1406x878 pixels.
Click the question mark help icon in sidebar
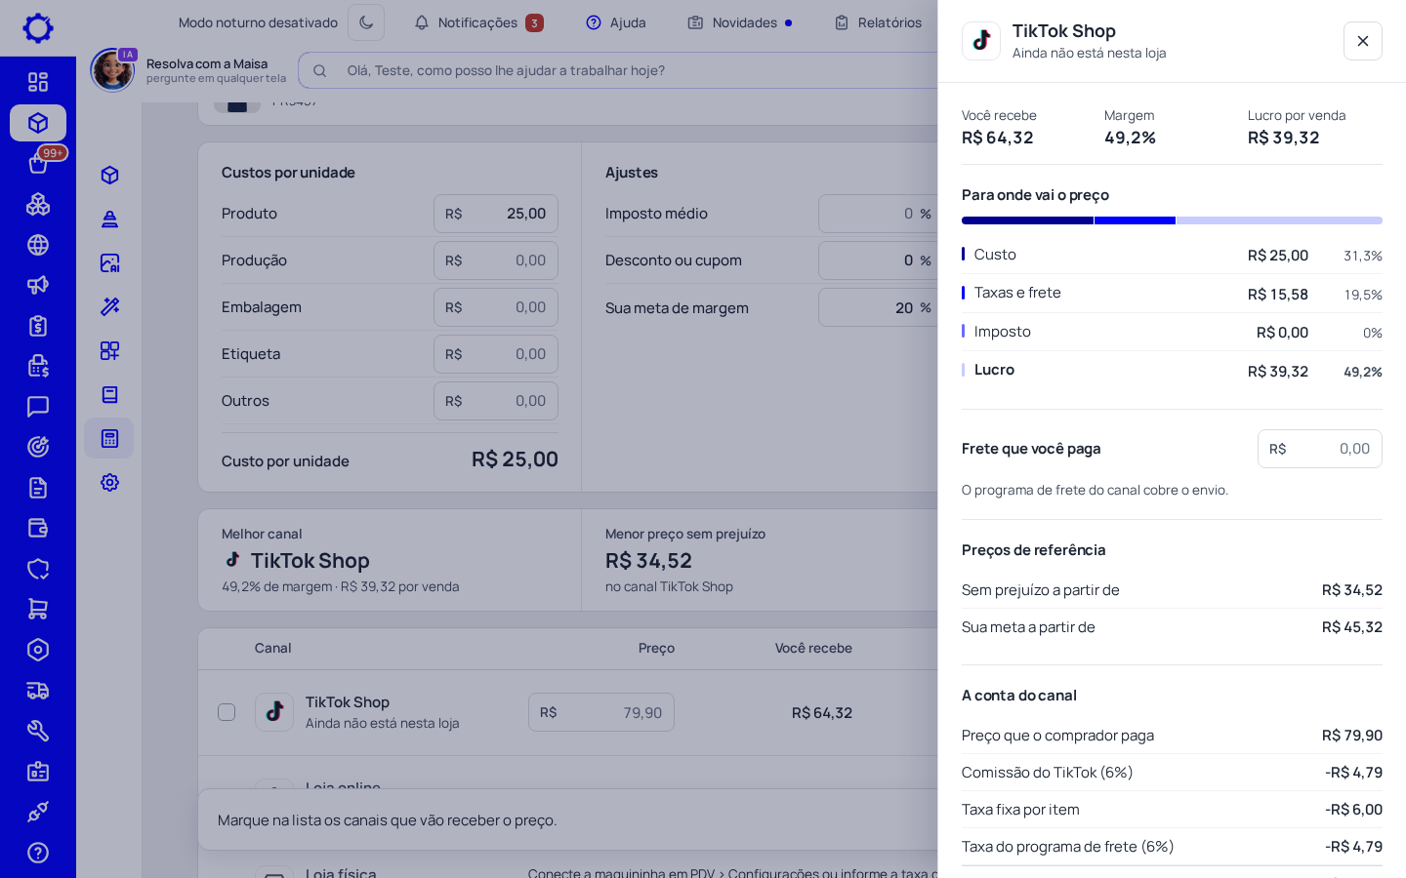pos(38,853)
